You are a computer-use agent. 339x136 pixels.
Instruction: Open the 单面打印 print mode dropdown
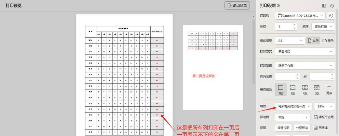tap(305, 51)
